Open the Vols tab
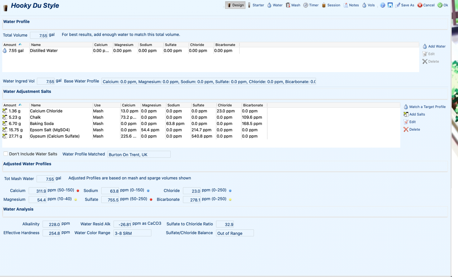Image resolution: width=458 pixels, height=277 pixels. (x=369, y=5)
